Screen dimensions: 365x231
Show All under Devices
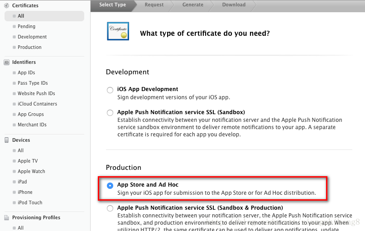[21, 150]
